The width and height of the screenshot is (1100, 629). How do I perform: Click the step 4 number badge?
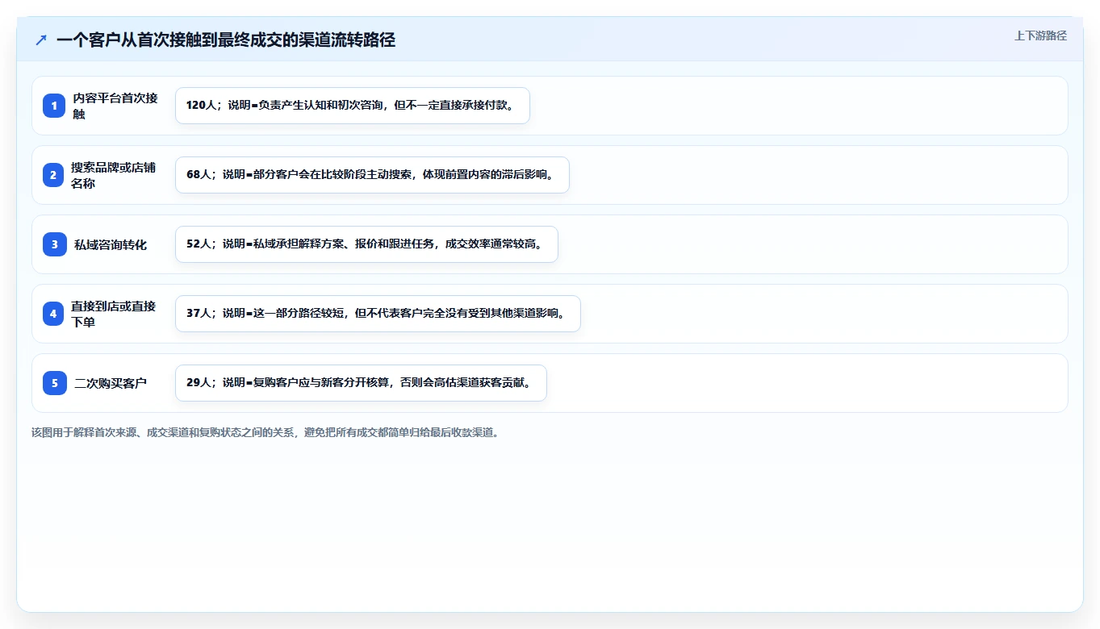tap(53, 314)
